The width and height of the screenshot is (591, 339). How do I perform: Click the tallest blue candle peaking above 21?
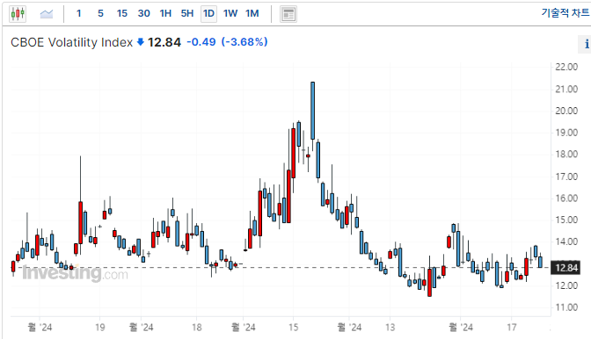click(312, 111)
